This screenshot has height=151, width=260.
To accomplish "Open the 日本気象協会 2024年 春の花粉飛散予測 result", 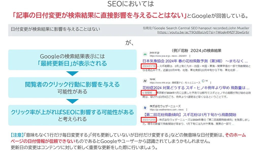I will (195, 61).
